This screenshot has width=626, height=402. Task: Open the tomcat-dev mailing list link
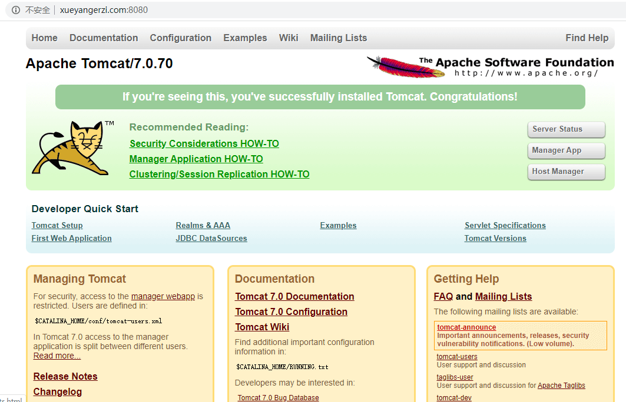click(x=454, y=398)
